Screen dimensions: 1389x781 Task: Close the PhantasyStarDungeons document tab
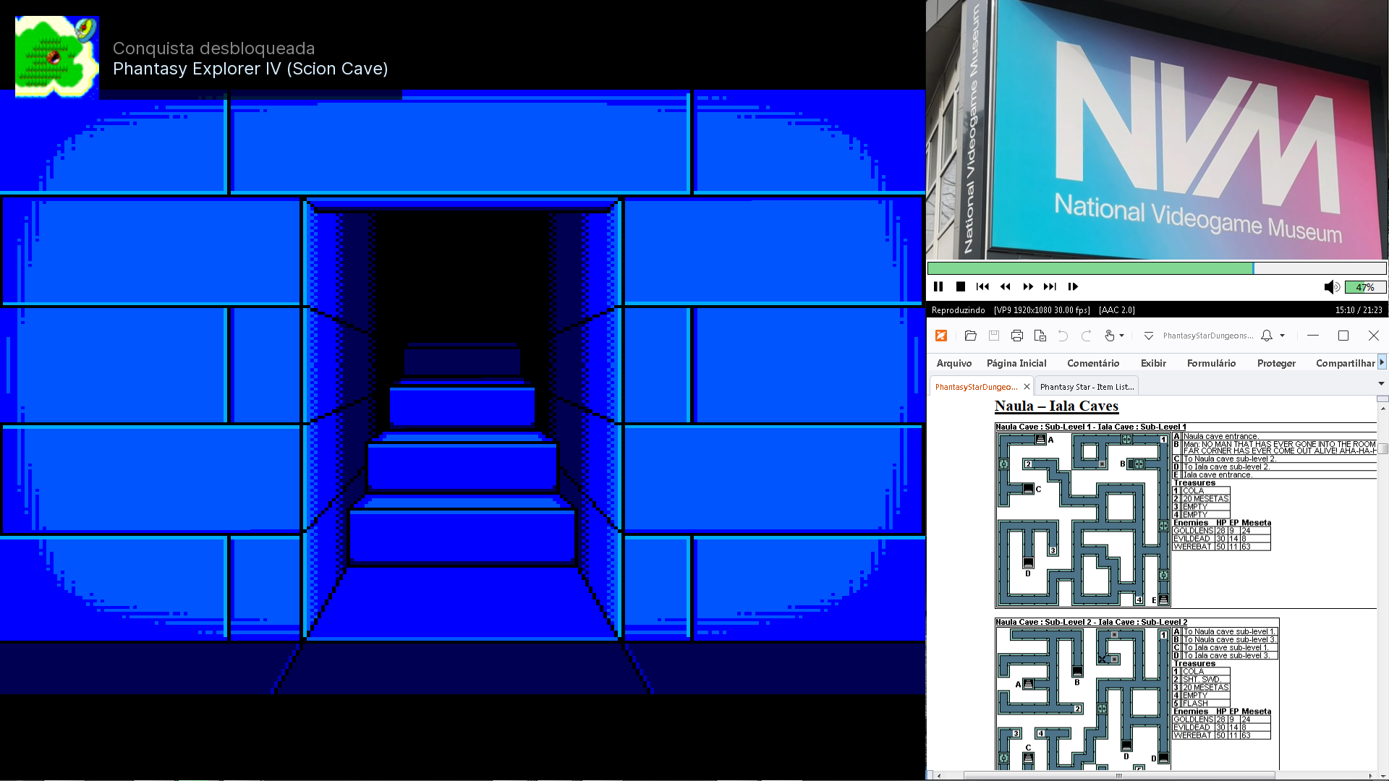(x=1027, y=387)
